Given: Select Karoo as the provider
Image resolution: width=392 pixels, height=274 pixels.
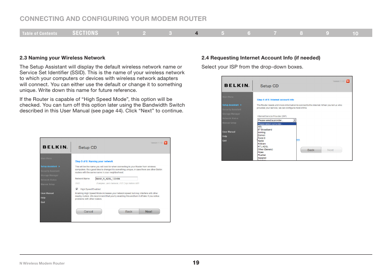Looking at the screenshot, I should [261, 141].
